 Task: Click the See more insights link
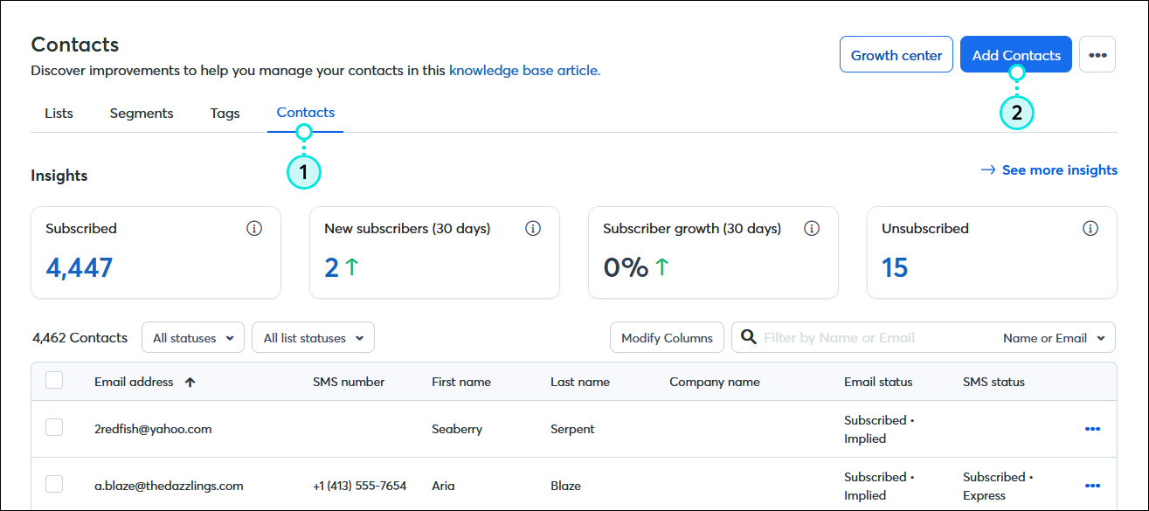(1049, 169)
